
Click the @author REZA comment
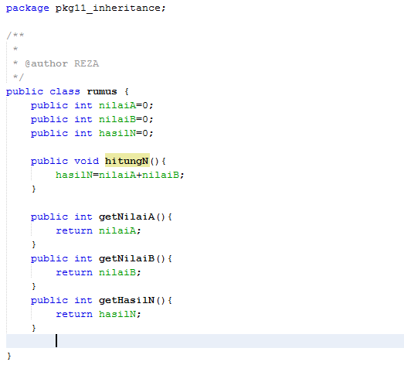click(62, 63)
